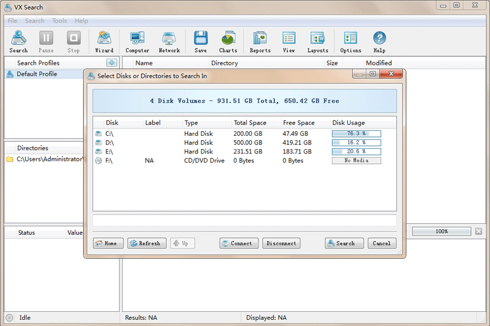Open the Network toolbar icon
Screen dimensions: 490x326
(x=169, y=42)
